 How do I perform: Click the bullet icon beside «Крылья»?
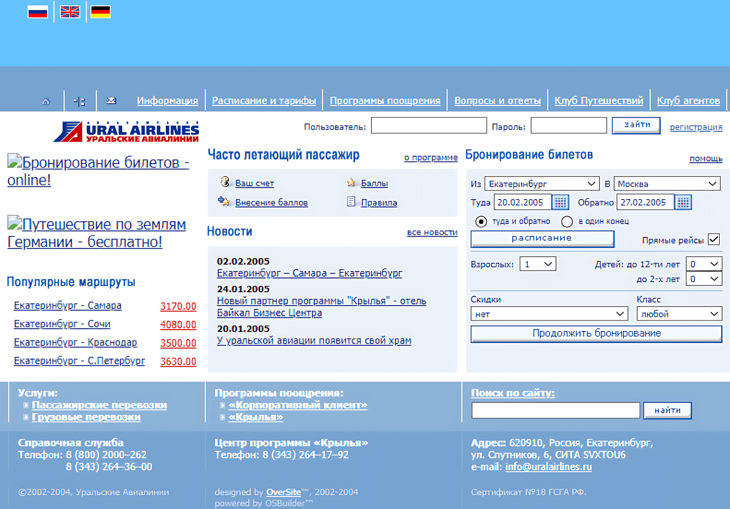(222, 417)
